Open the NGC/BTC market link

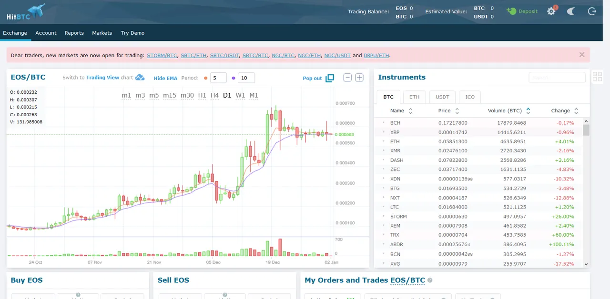pyautogui.click(x=283, y=55)
